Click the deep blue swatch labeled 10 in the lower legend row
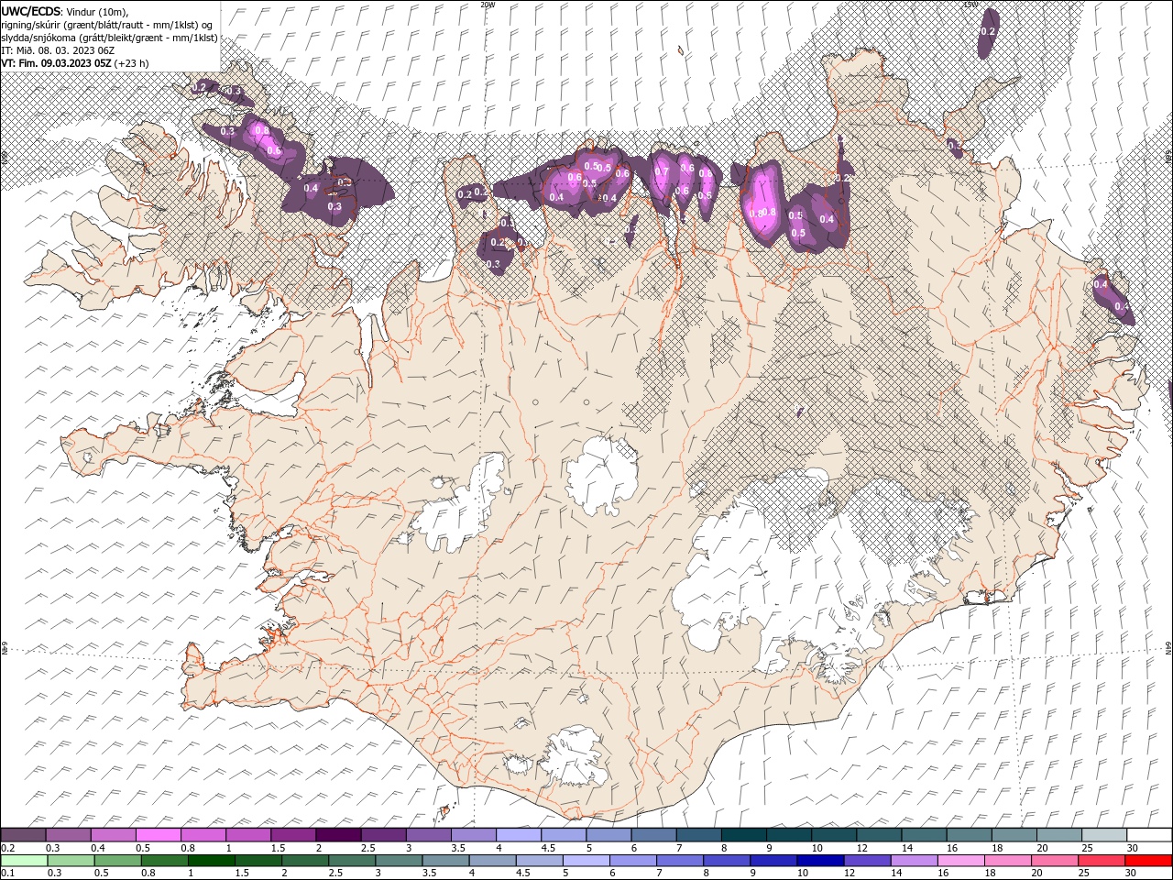1173x880 pixels. tap(819, 860)
